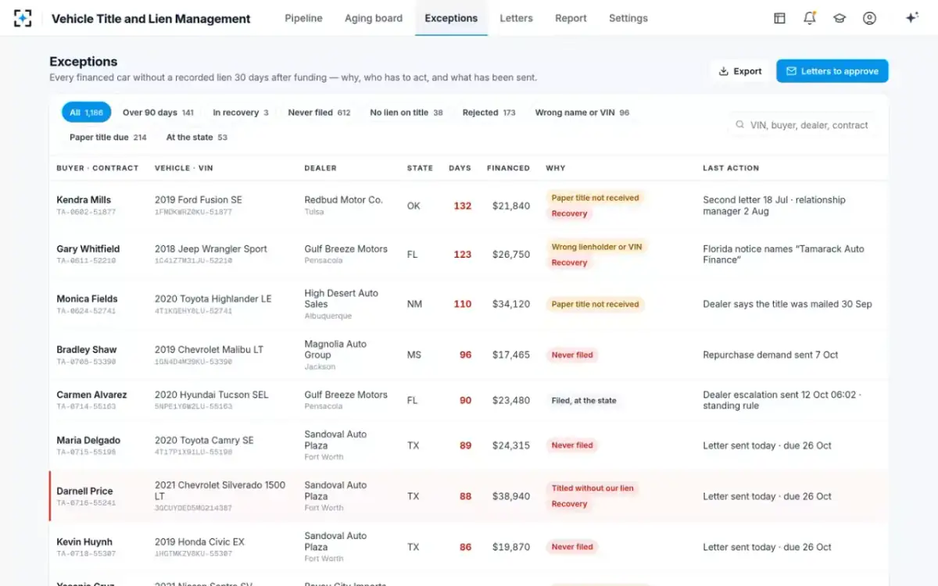Filter by In recovery
938x586 pixels.
241,113
